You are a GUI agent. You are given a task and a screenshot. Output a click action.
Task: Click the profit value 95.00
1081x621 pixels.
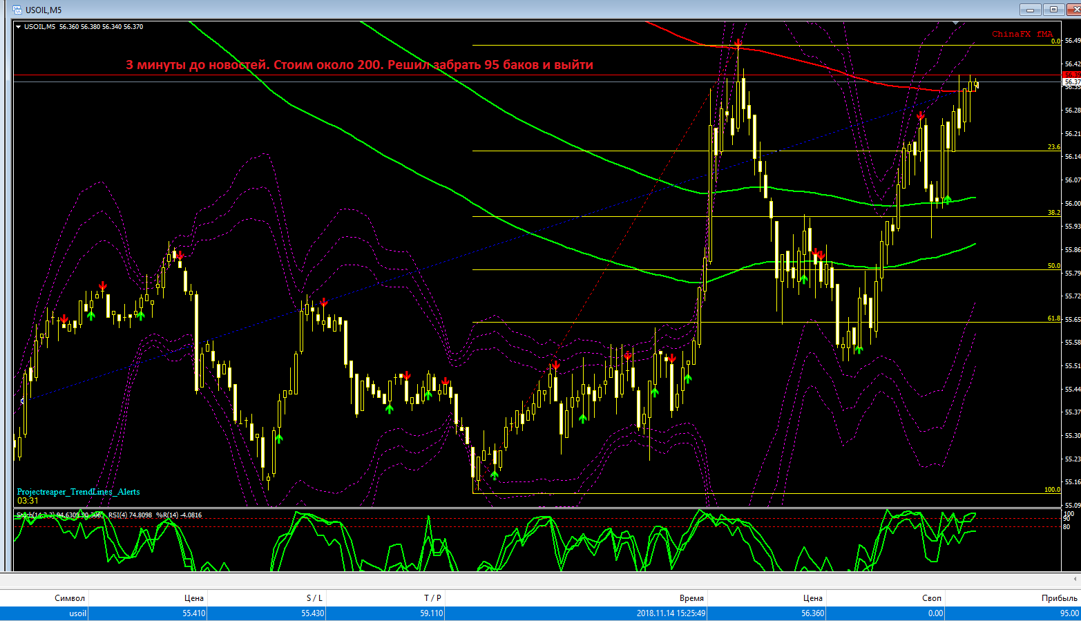[1068, 613]
